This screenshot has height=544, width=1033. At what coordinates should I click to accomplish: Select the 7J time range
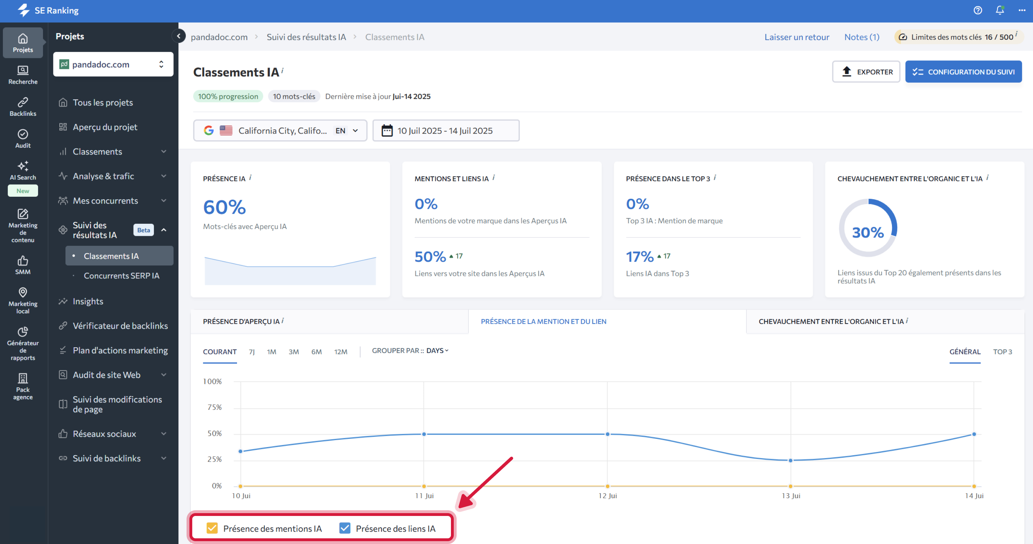click(252, 352)
